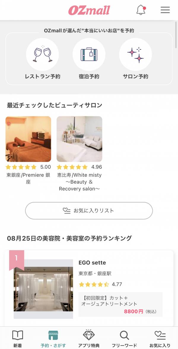Tap the wine glasses restaurant icon
Image resolution: width=178 pixels, height=349 pixels.
[x=42, y=54]
